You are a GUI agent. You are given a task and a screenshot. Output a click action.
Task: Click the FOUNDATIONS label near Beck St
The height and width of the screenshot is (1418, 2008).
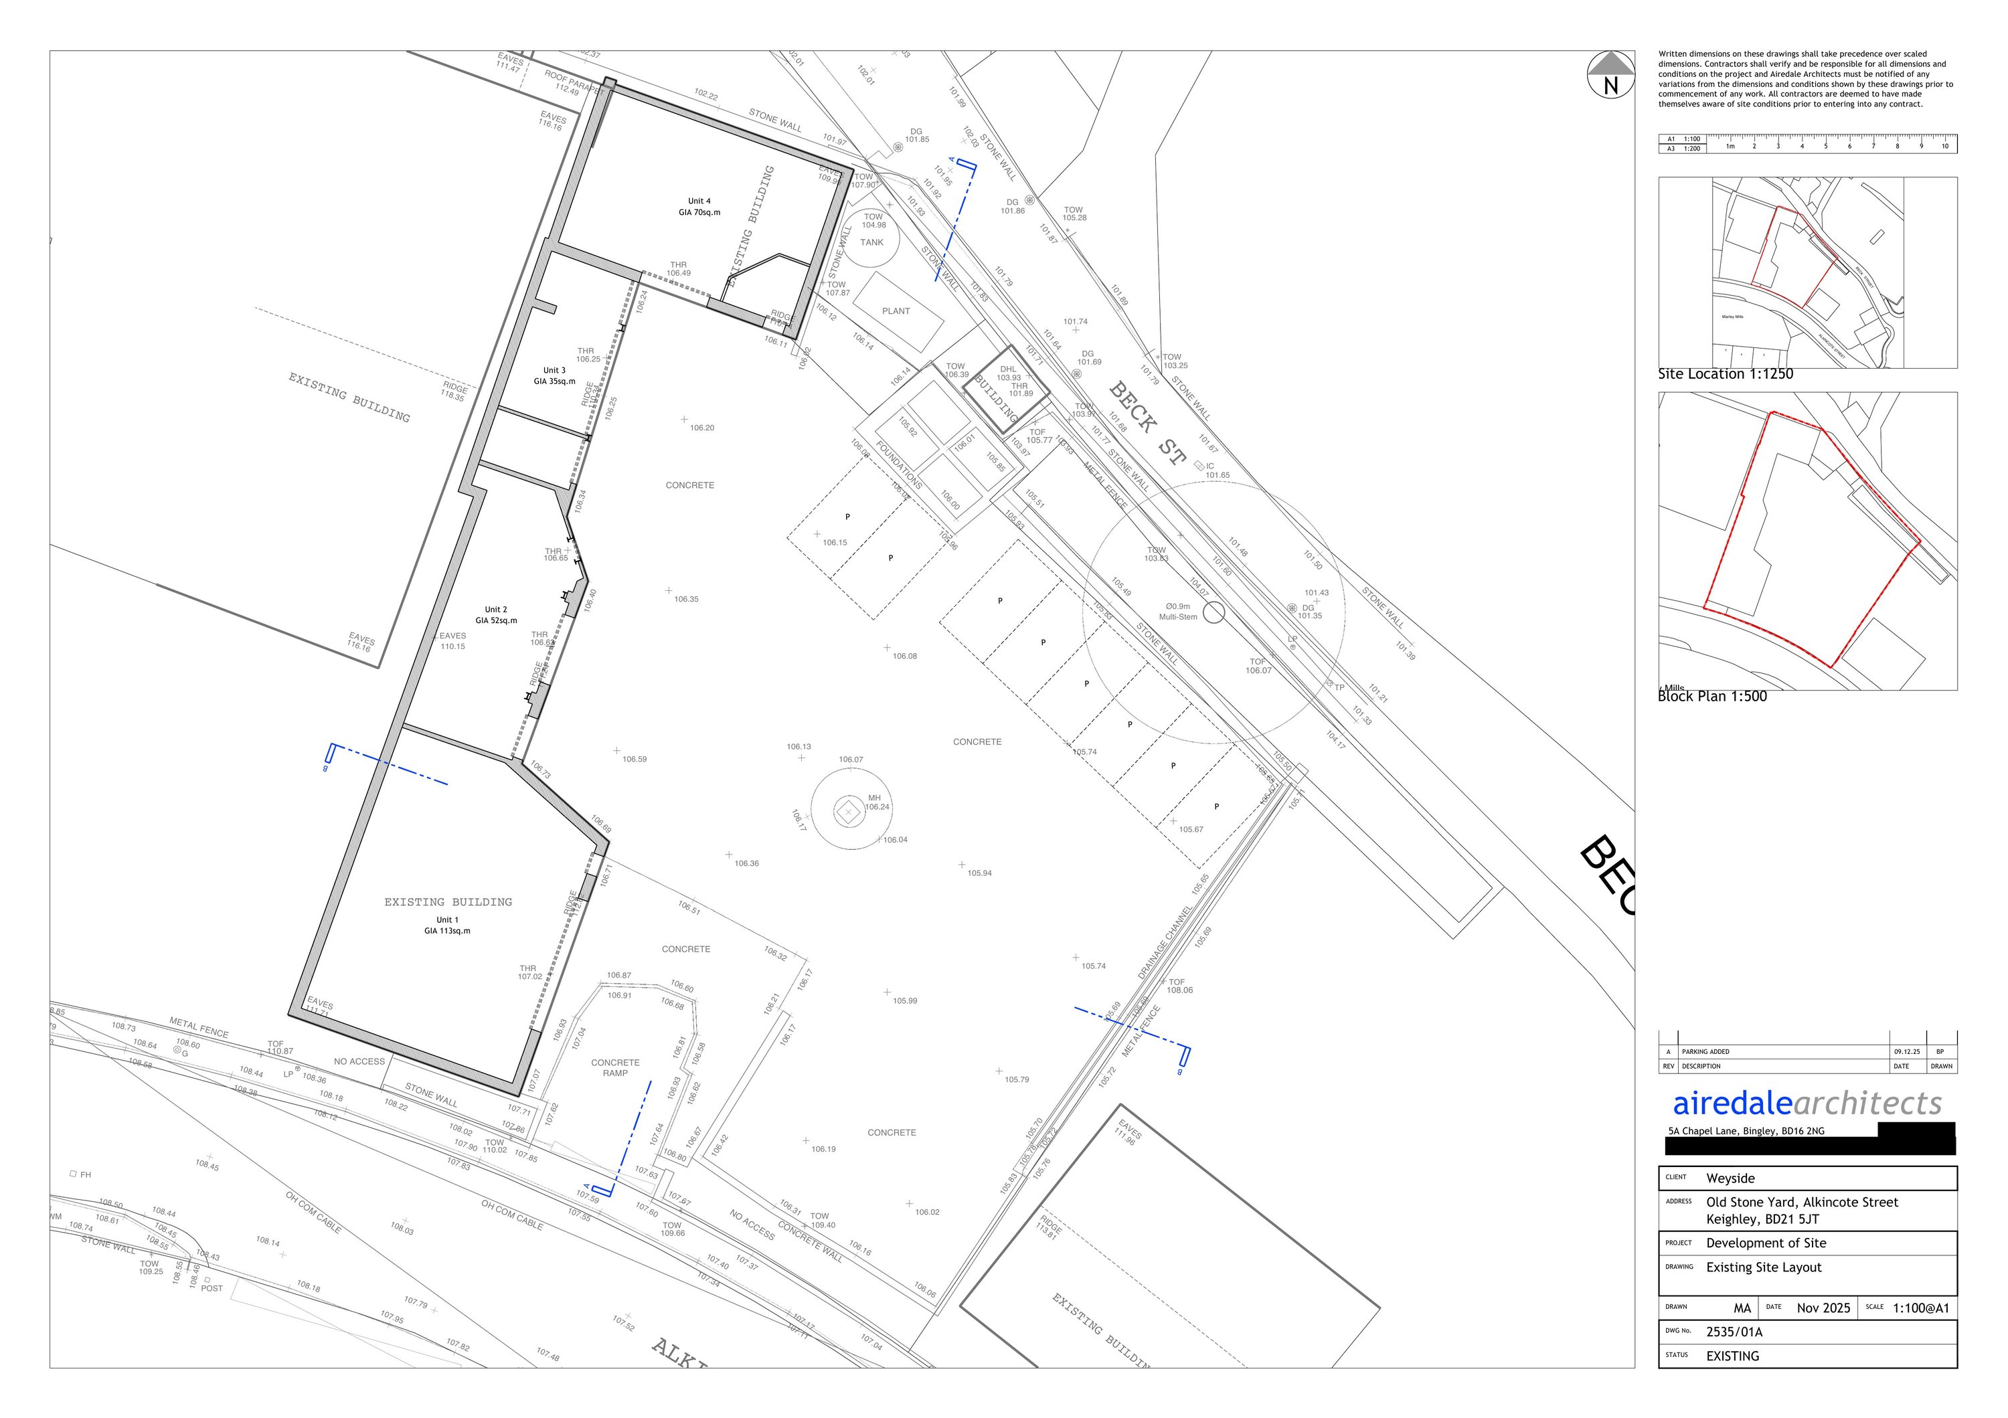(x=899, y=465)
